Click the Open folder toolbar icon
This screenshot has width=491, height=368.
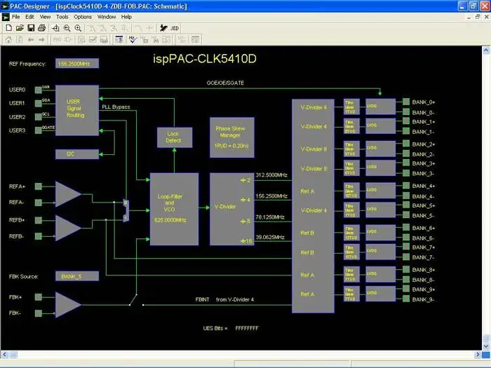click(19, 28)
